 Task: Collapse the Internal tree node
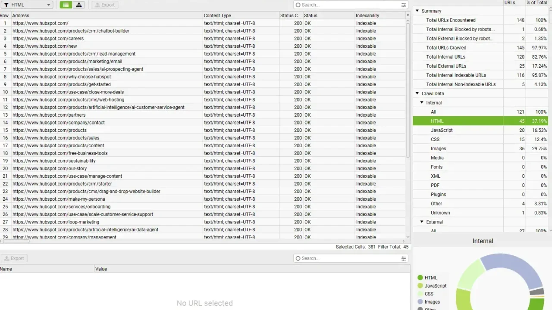click(x=422, y=102)
